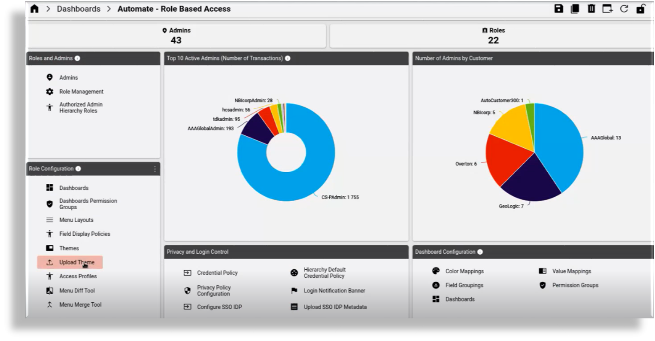Viewport: 655px width, 341px height.
Task: Select Upload Theme menu entry
Action: tap(77, 262)
